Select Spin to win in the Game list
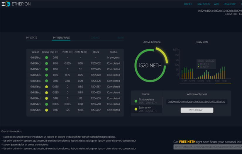This screenshot has height=154, width=242. coord(146,109)
